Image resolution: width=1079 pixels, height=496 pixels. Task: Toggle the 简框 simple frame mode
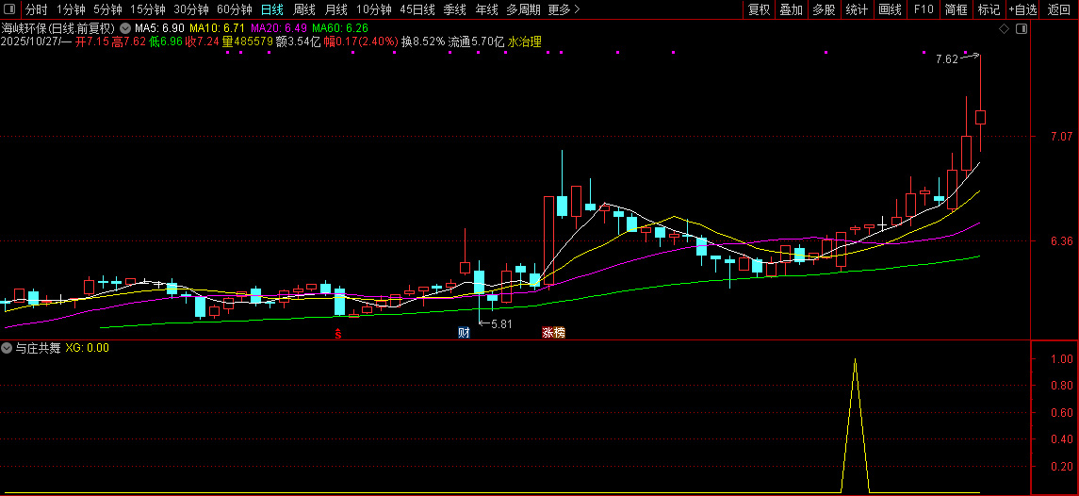pyautogui.click(x=956, y=9)
